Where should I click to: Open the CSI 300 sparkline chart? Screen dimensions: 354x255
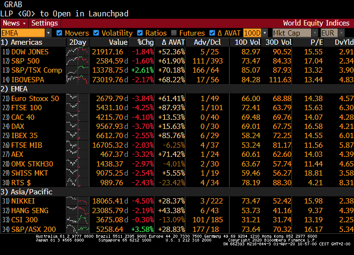(x=77, y=220)
